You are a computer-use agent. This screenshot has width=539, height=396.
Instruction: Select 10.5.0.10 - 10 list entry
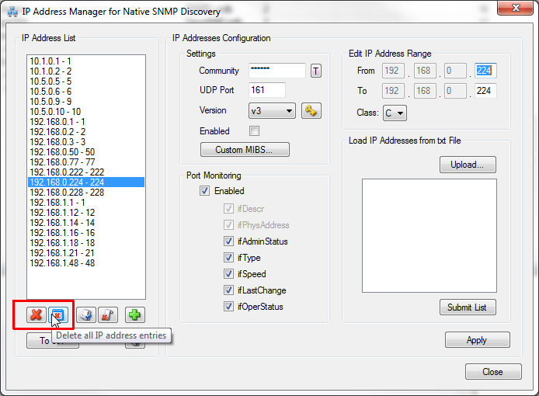54,112
